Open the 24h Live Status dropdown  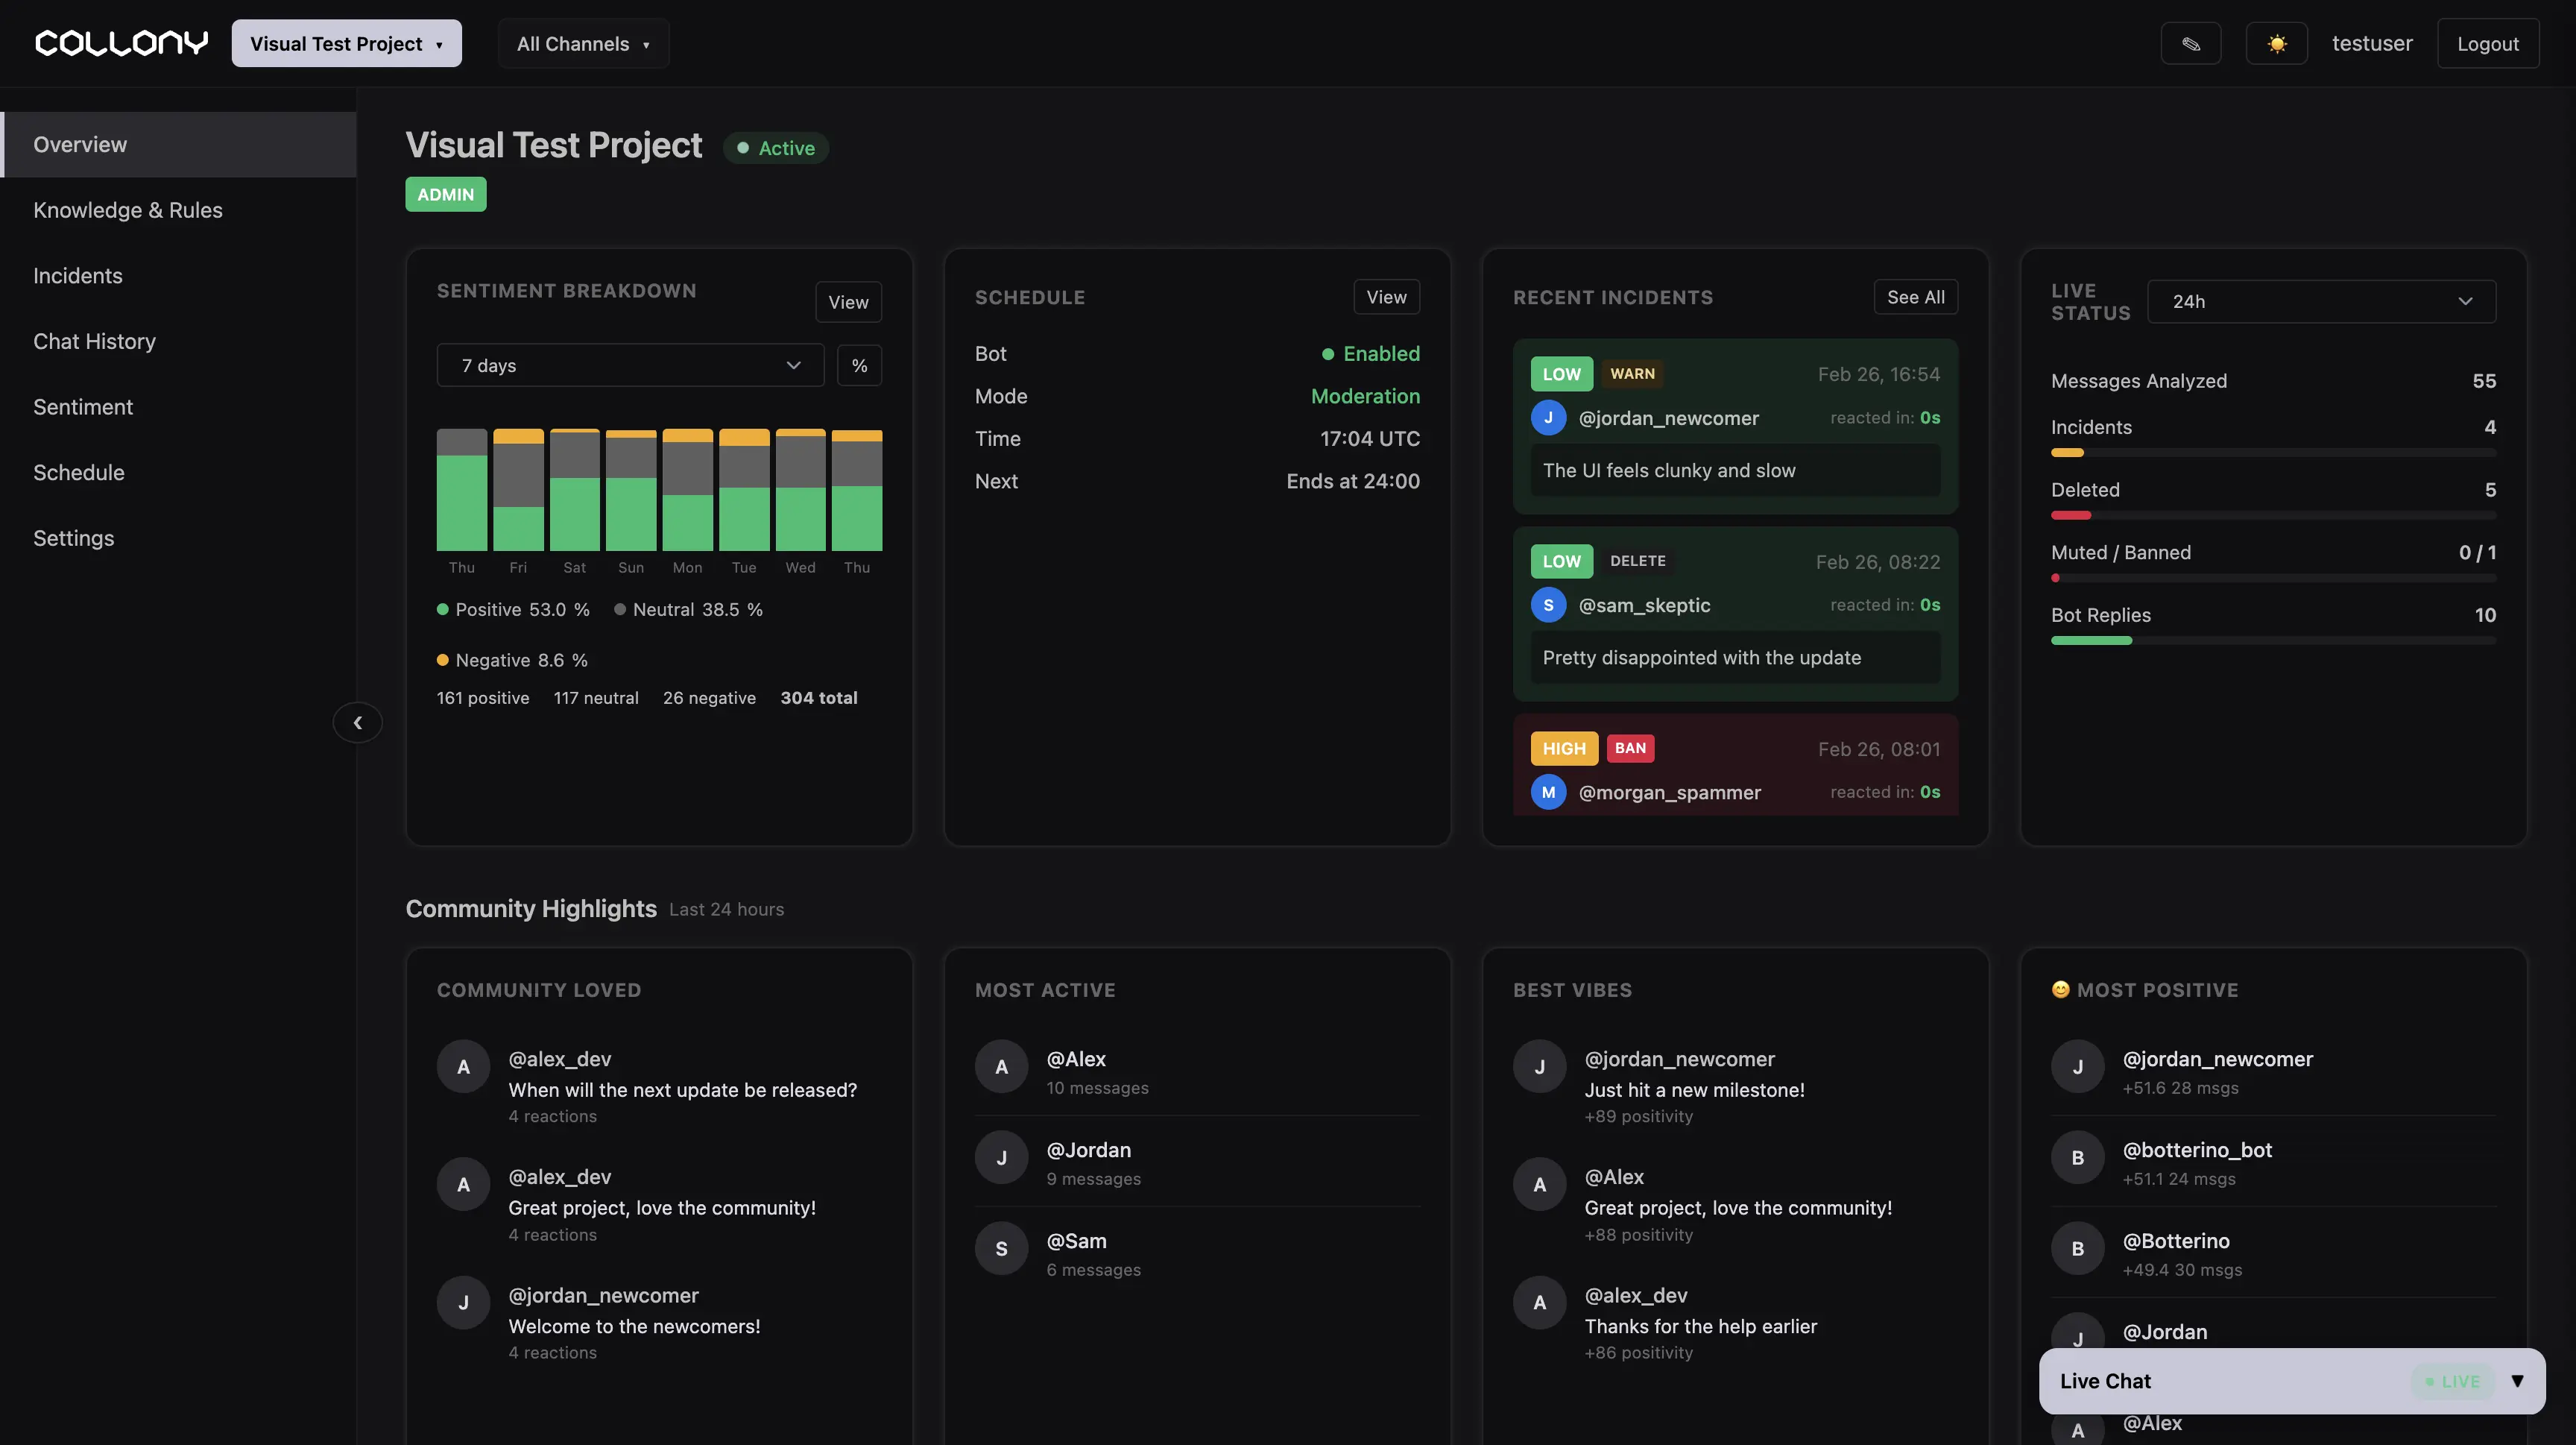(2320, 302)
